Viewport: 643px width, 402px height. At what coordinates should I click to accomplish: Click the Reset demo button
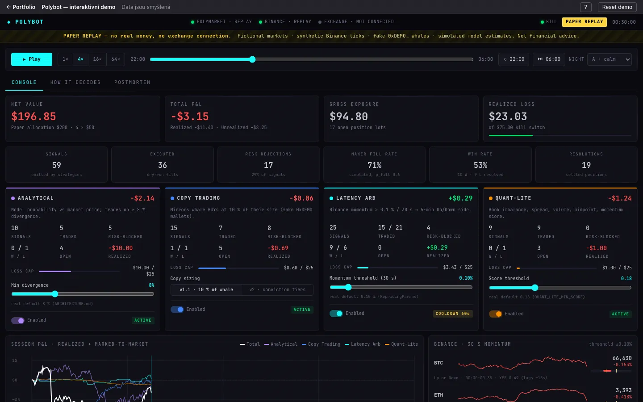617,7
